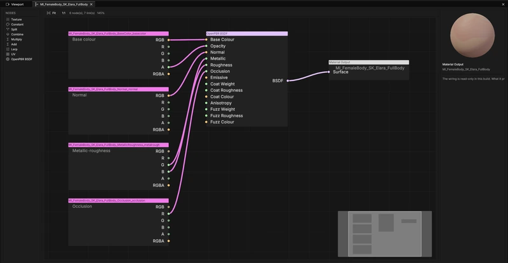Click the RGB output of Metallic-roughness node
The image size is (508, 263).
(168, 151)
